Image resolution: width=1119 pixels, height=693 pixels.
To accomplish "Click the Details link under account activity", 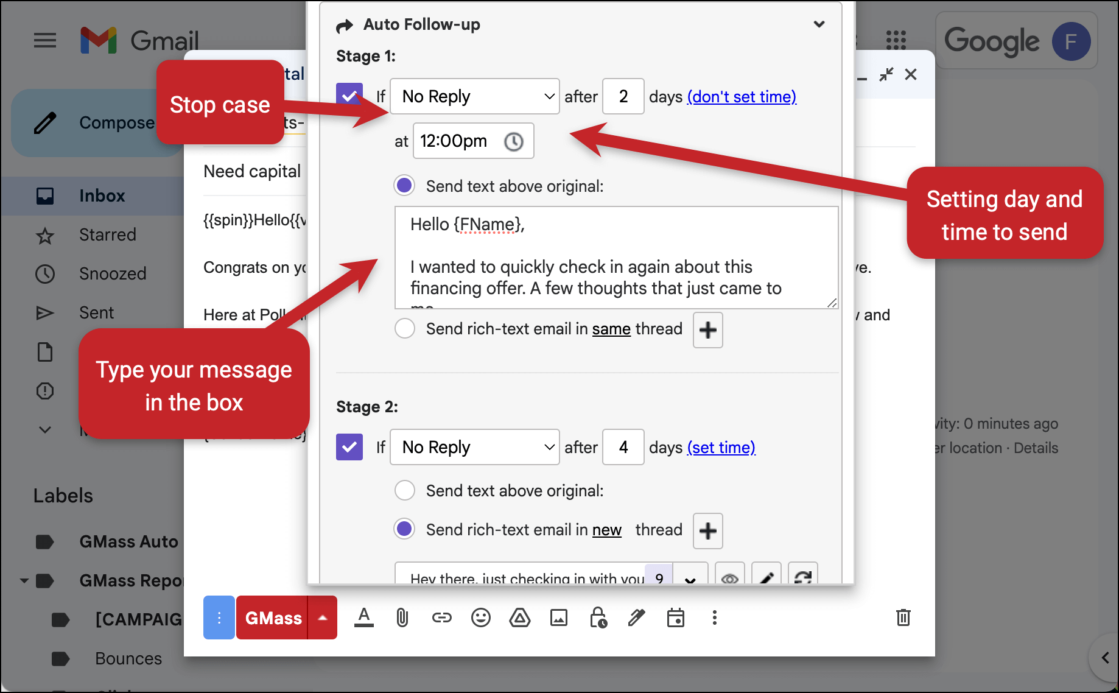I will 1036,448.
